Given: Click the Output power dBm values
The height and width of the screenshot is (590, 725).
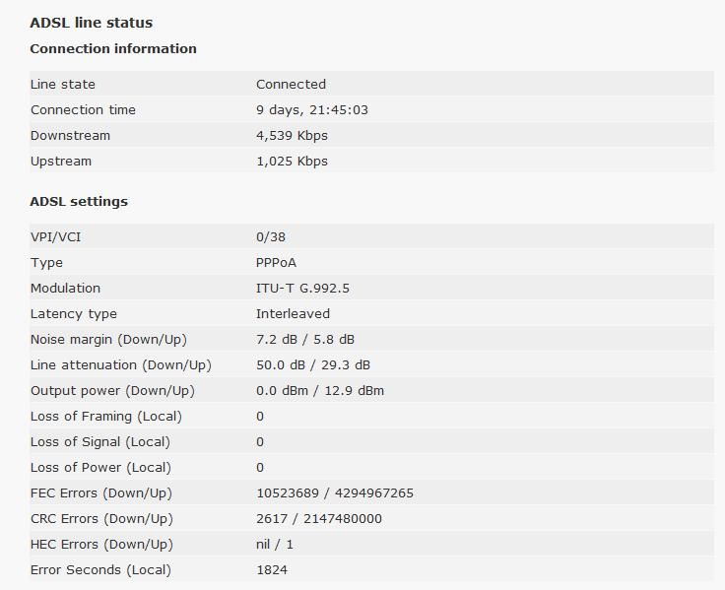Looking at the screenshot, I should 320,391.
